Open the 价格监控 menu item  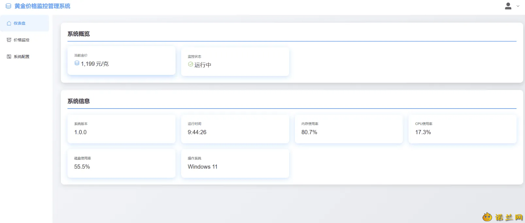[25, 40]
